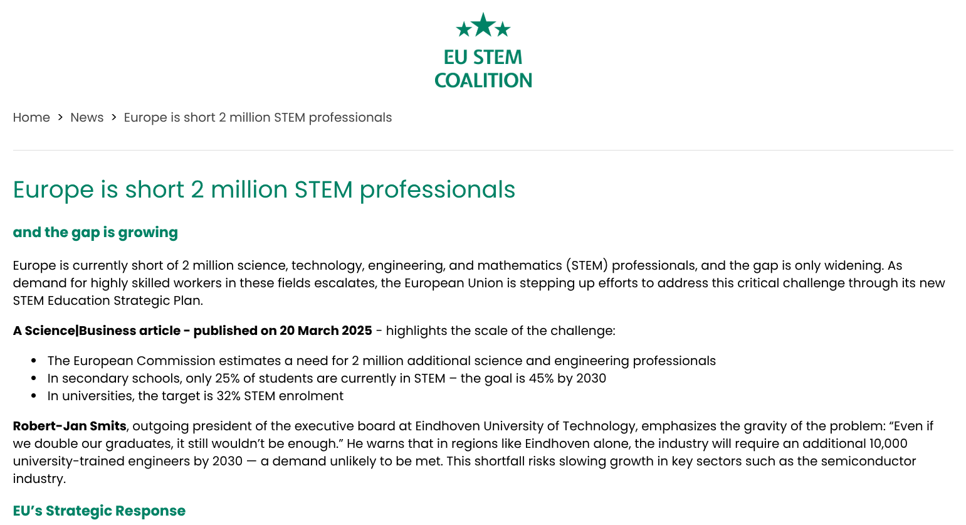Open the News breadcrumb link
This screenshot has width=966, height=525.
click(x=87, y=118)
